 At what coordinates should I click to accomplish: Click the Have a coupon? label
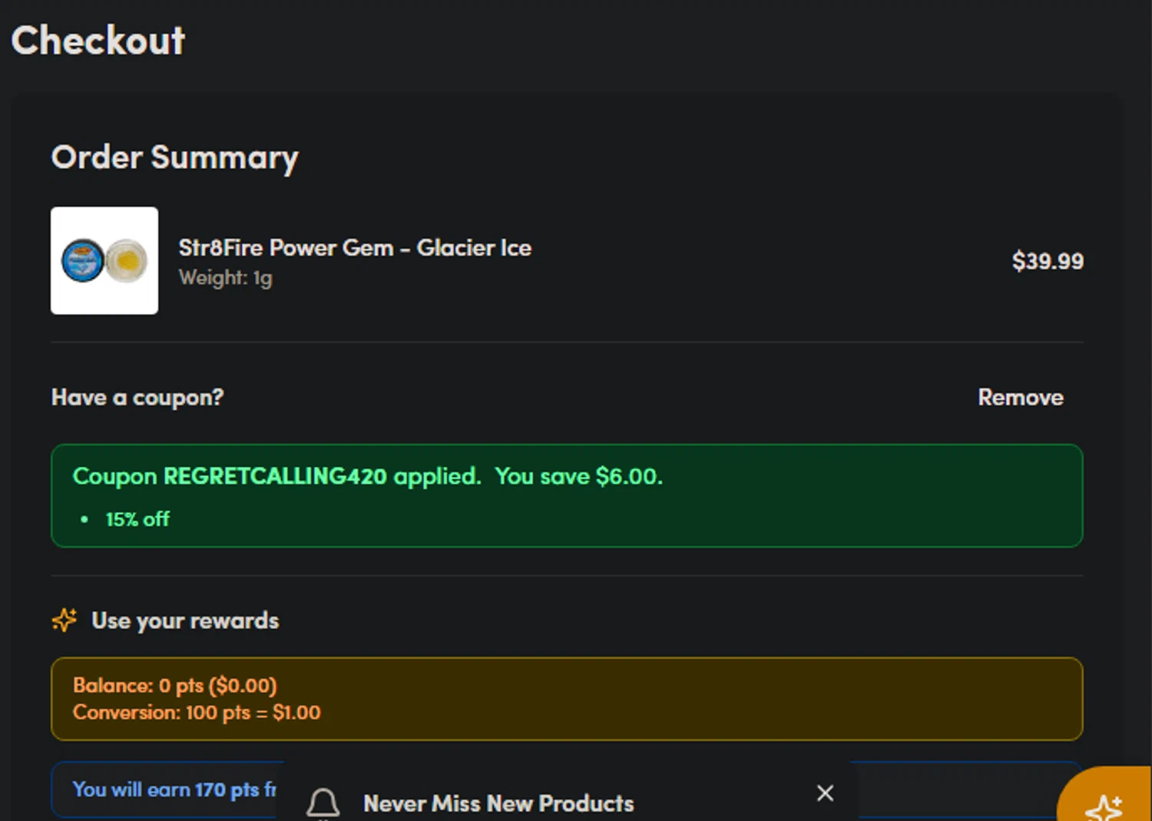(x=137, y=397)
